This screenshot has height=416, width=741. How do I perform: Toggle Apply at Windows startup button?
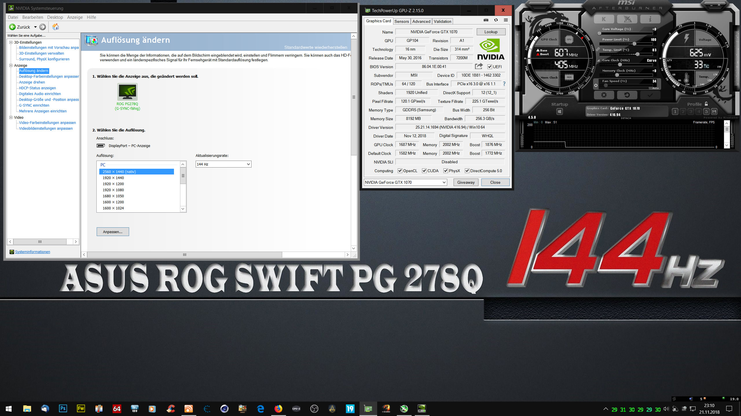click(x=560, y=112)
